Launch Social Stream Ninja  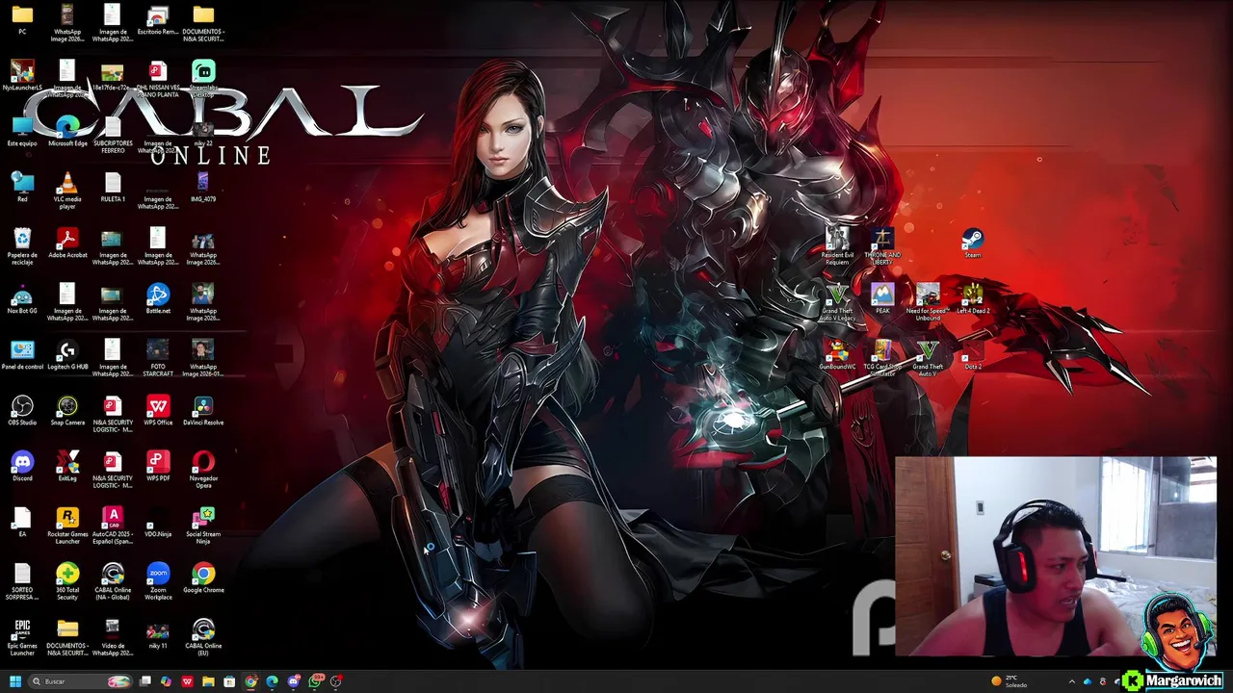[x=203, y=526]
